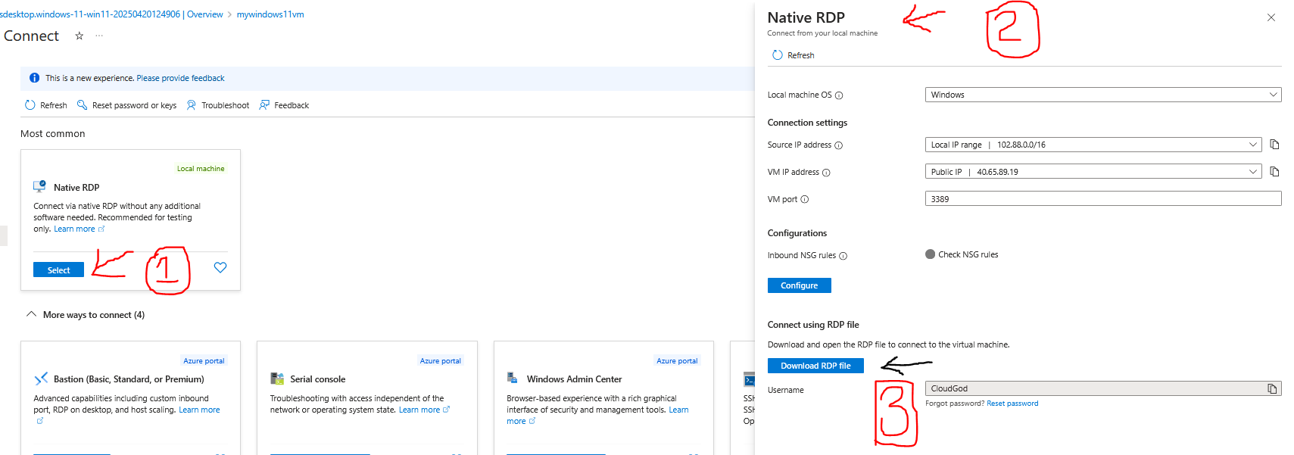Click Connection settings heading

(807, 123)
